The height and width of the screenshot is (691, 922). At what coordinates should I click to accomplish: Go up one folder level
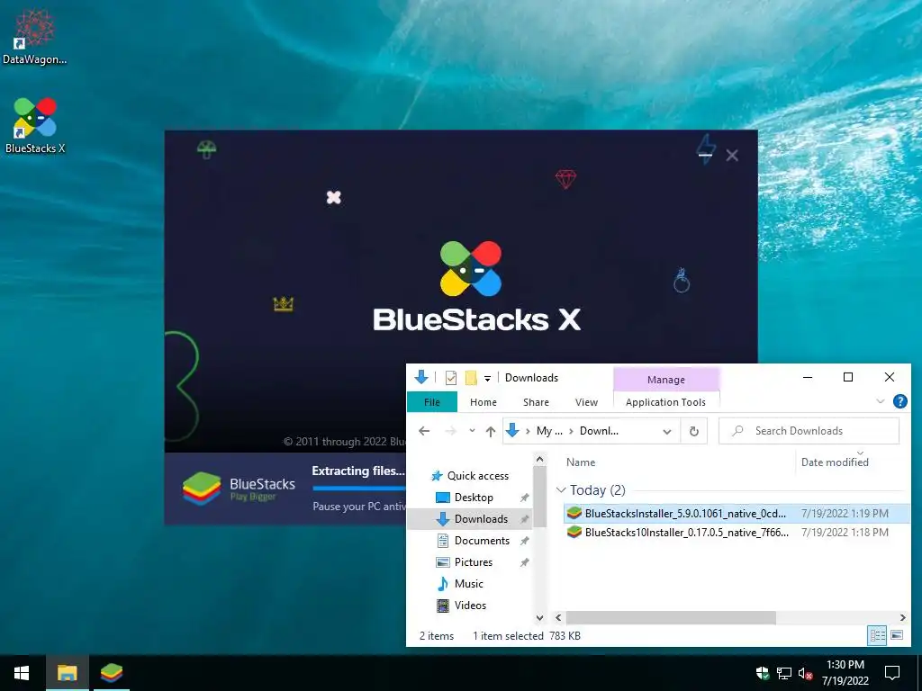pos(491,431)
